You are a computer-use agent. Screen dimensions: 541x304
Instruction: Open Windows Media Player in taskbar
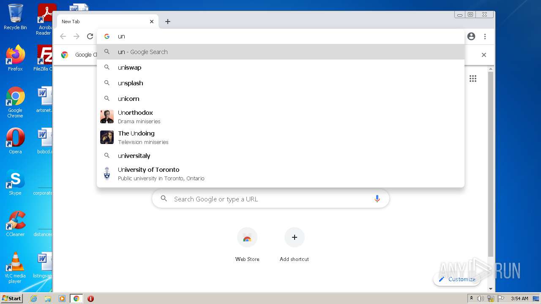(62, 299)
